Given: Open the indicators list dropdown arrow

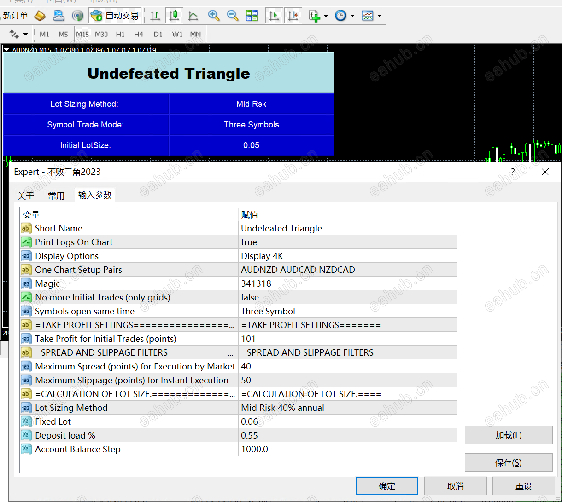Looking at the screenshot, I should (326, 16).
